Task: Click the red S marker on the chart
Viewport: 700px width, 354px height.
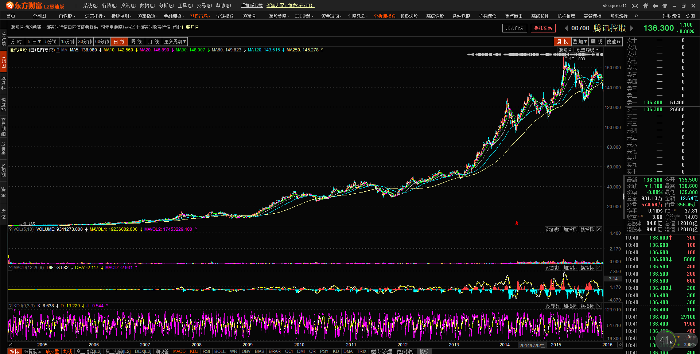Action: 517,223
